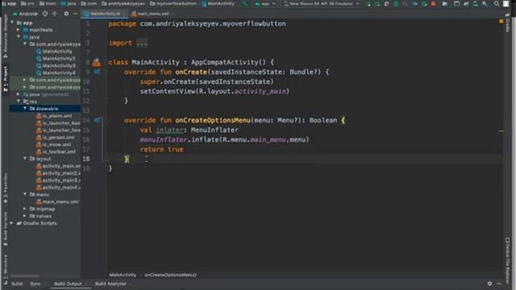
Task: Select ic_snow.xml in drawable folder
Action: 56,145
